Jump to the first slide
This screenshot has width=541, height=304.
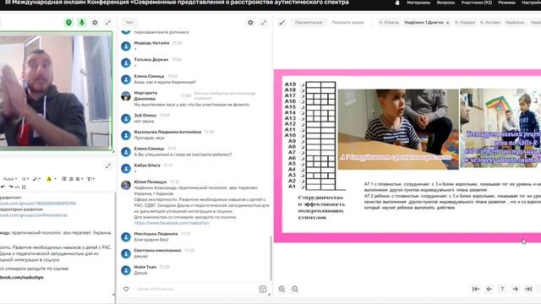[476, 289]
